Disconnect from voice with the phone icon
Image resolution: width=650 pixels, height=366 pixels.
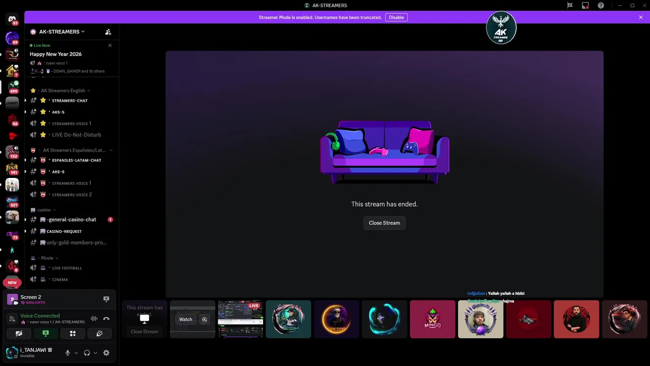pyautogui.click(x=106, y=319)
